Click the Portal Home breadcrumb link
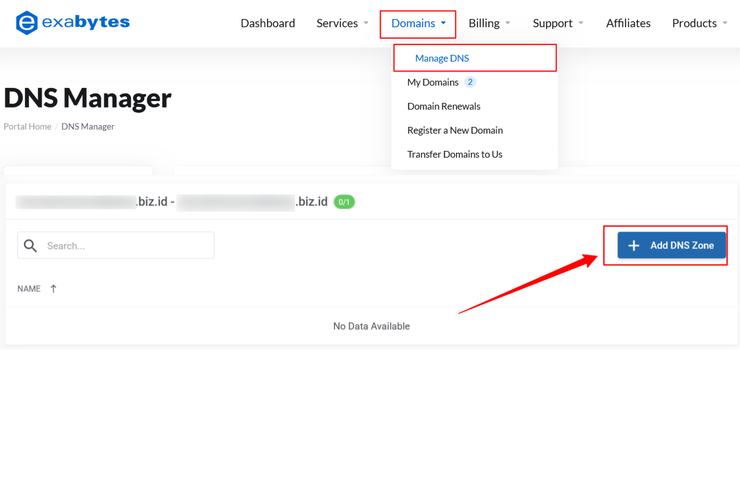This screenshot has width=740, height=484. pos(27,126)
